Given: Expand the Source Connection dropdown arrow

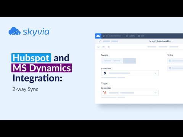Looking at the screenshot, I should click(x=155, y=73).
